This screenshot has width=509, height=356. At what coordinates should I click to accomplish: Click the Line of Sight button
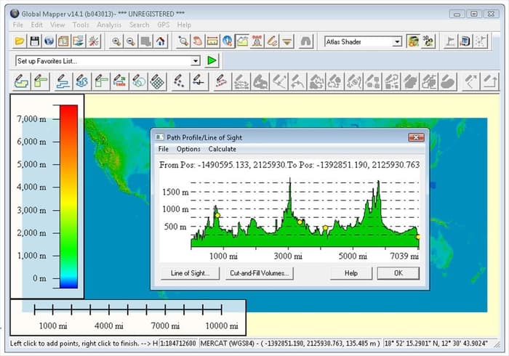[x=191, y=273]
